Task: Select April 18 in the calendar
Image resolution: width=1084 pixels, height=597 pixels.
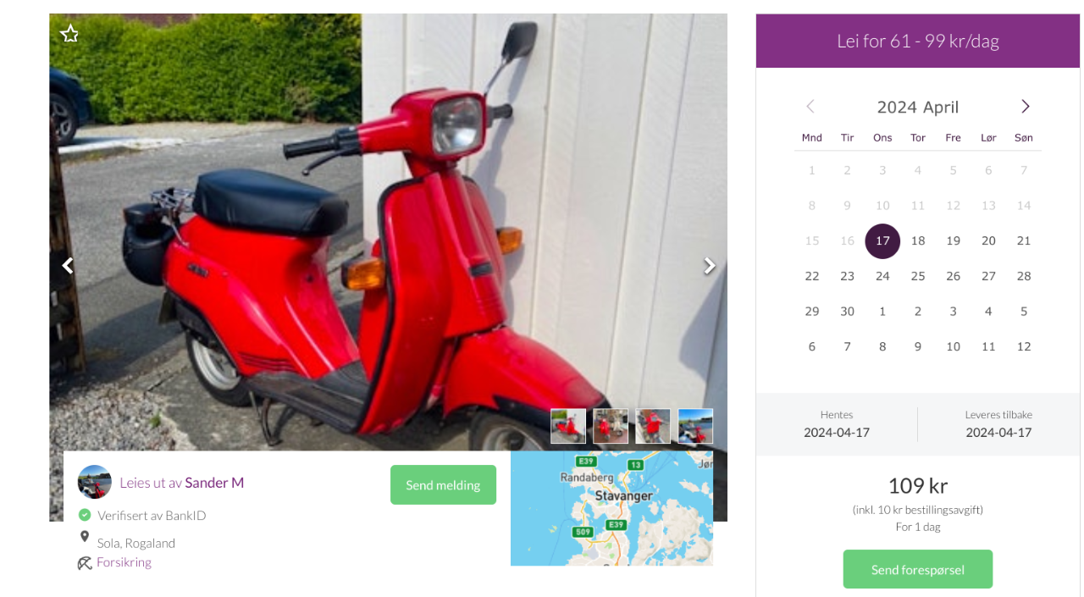Action: pyautogui.click(x=918, y=240)
